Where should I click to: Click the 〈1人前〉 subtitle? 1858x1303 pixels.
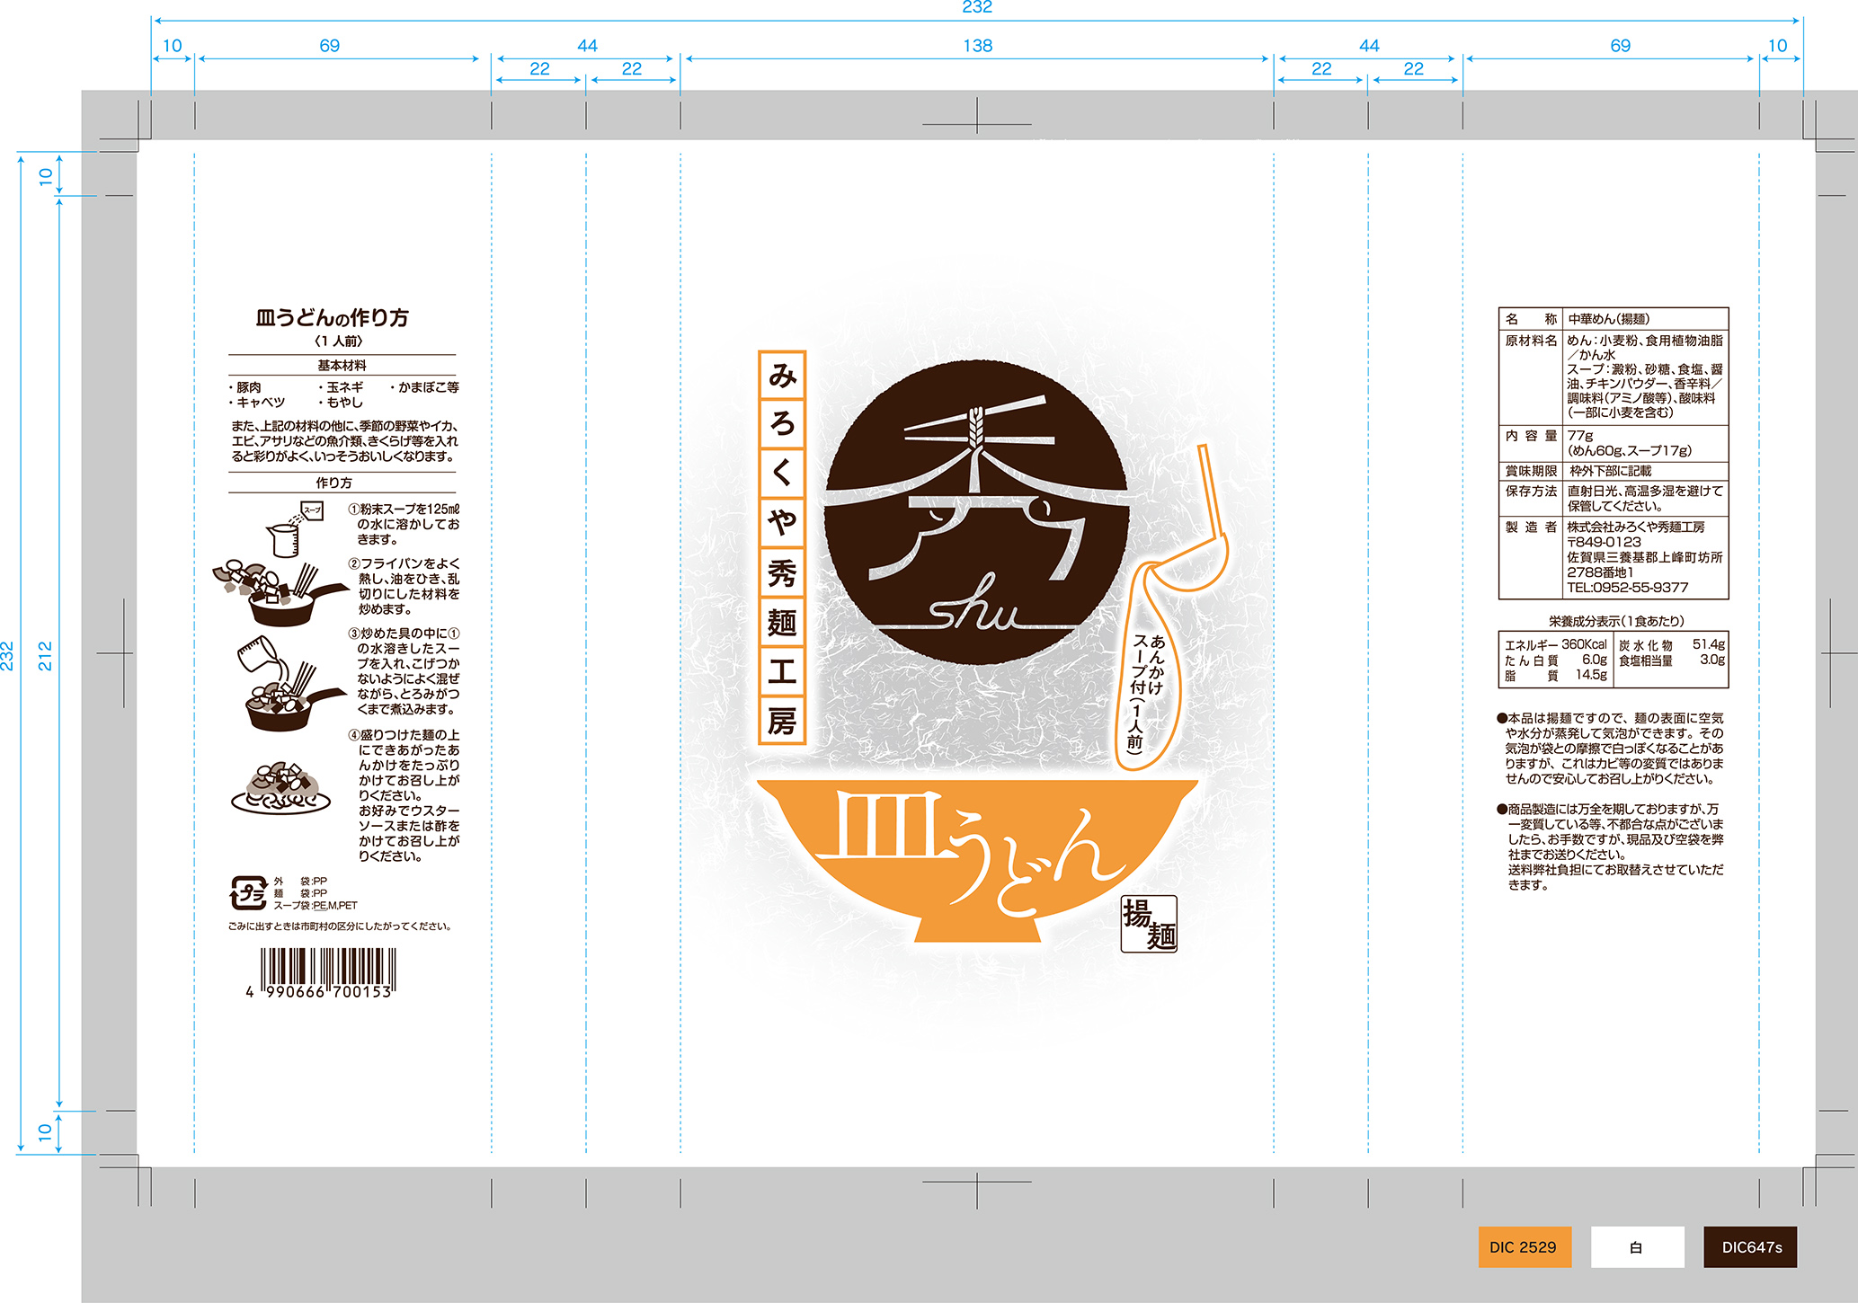coord(340,341)
